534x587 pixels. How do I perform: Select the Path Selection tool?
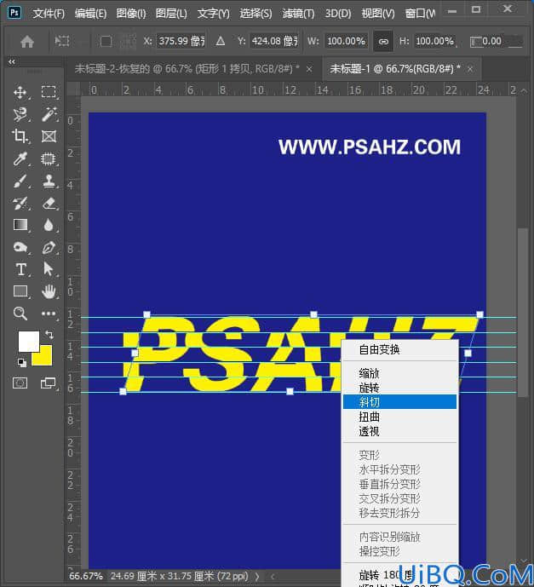[49, 269]
